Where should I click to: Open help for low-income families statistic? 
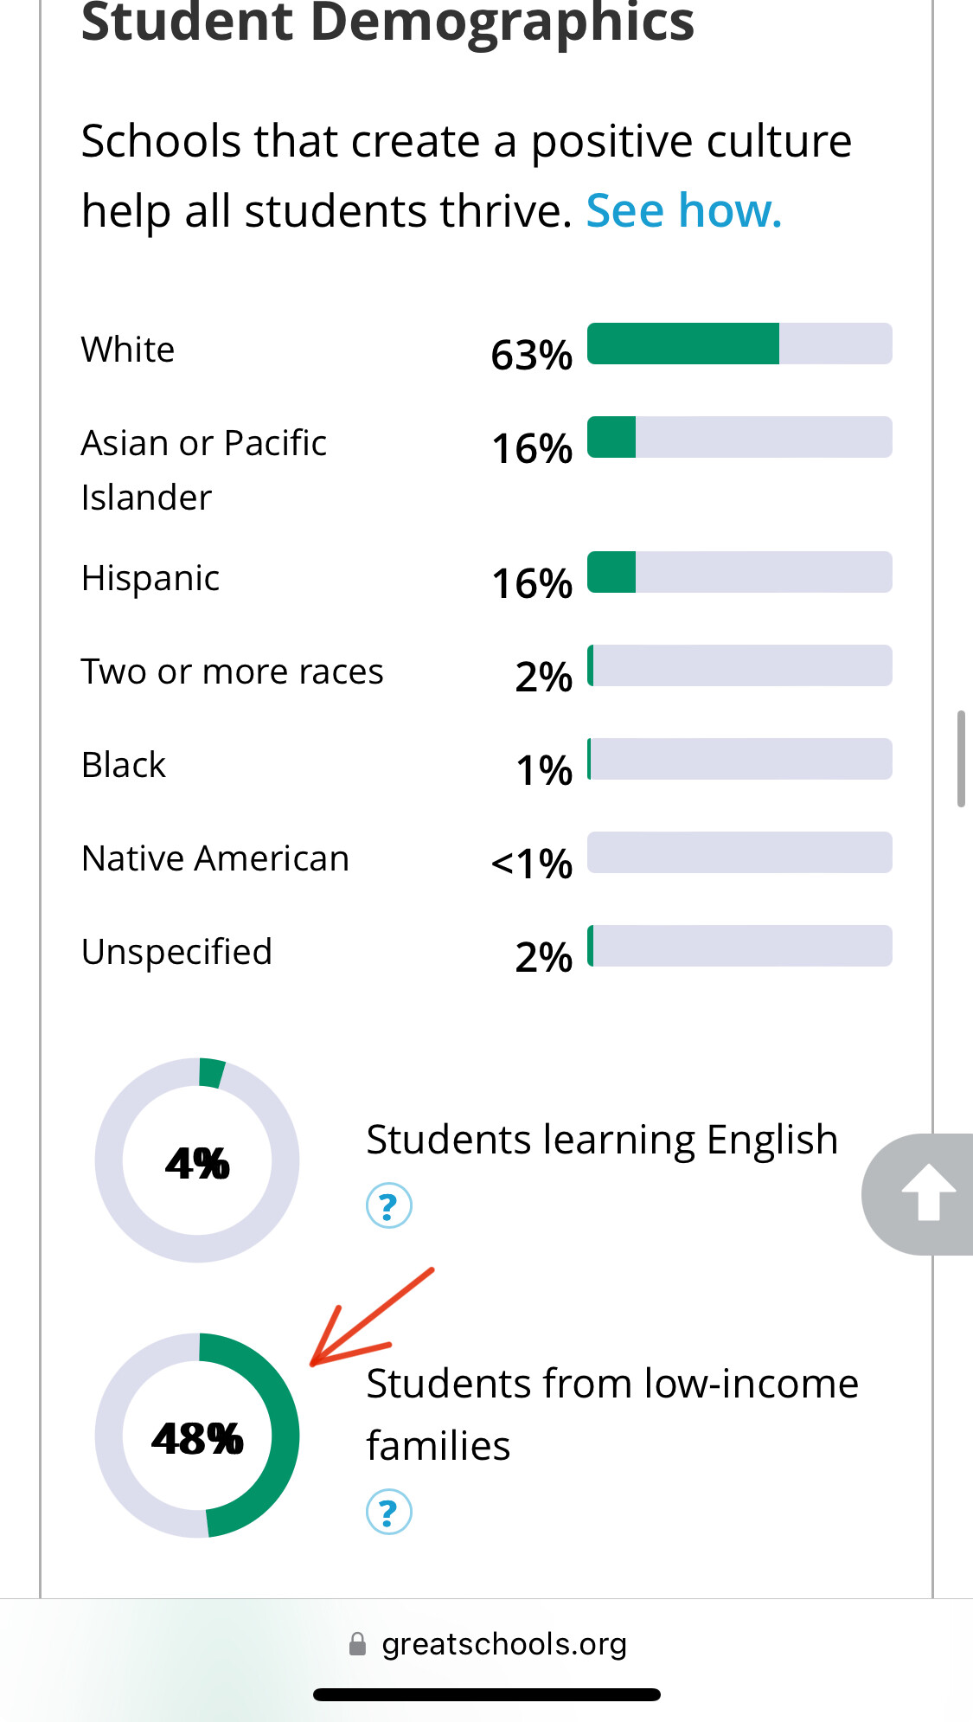pyautogui.click(x=388, y=1512)
